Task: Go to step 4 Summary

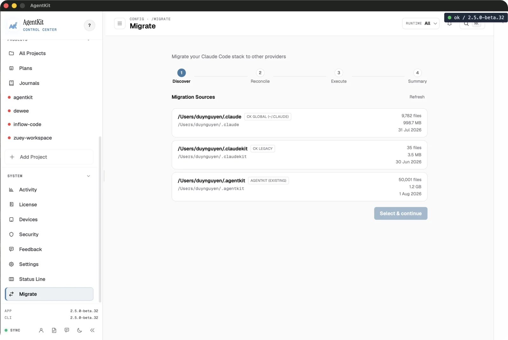Action: tap(417, 76)
